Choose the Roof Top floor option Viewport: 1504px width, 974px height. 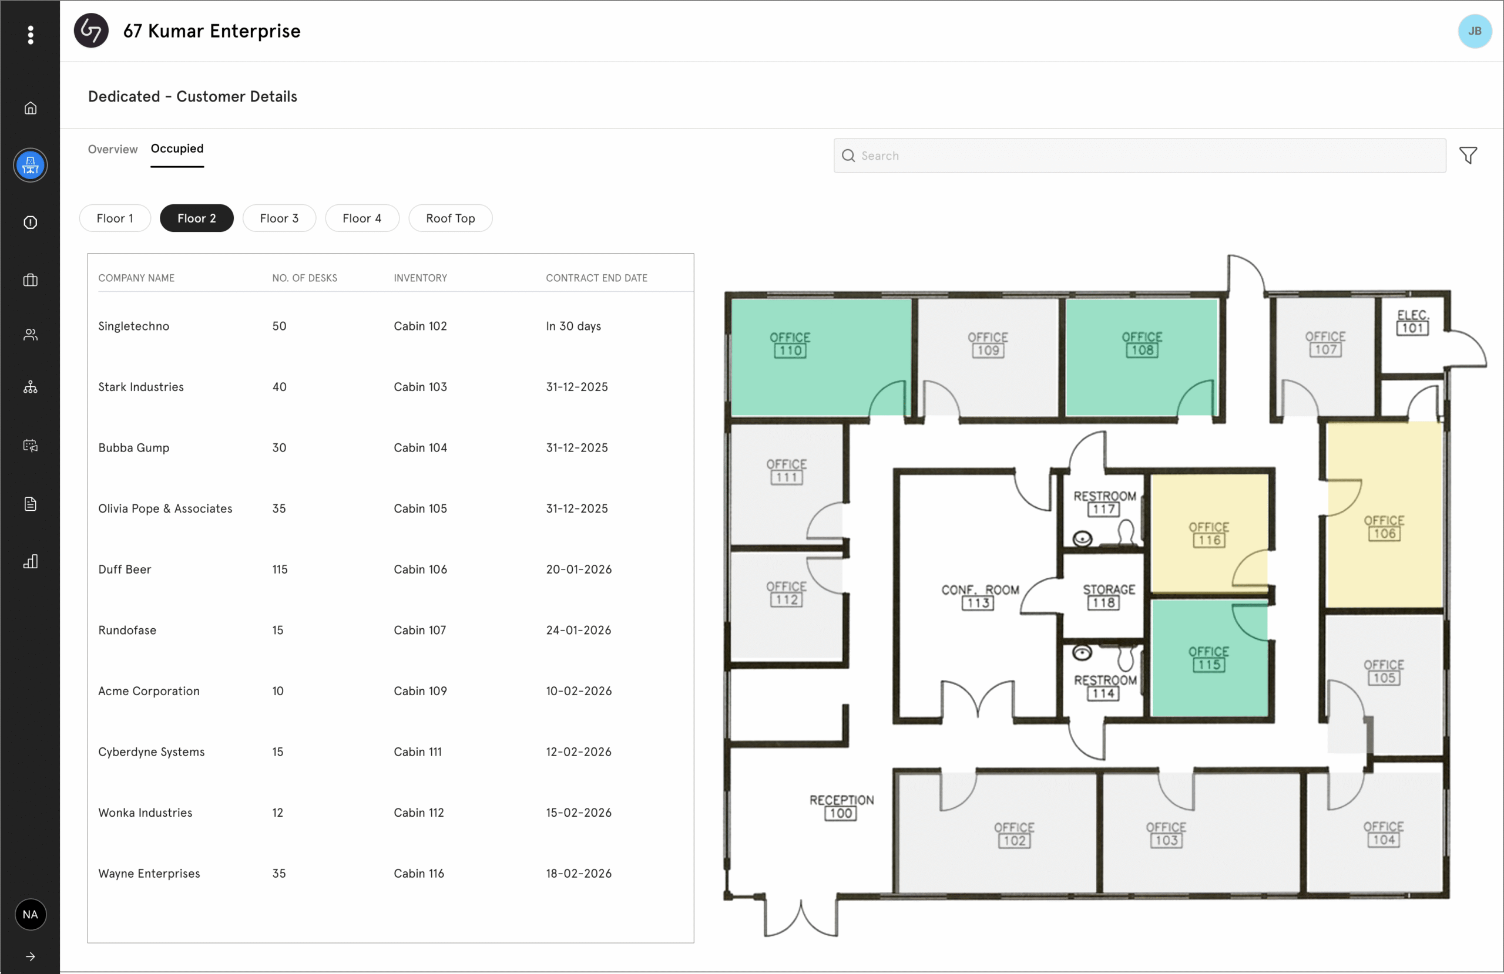(450, 218)
